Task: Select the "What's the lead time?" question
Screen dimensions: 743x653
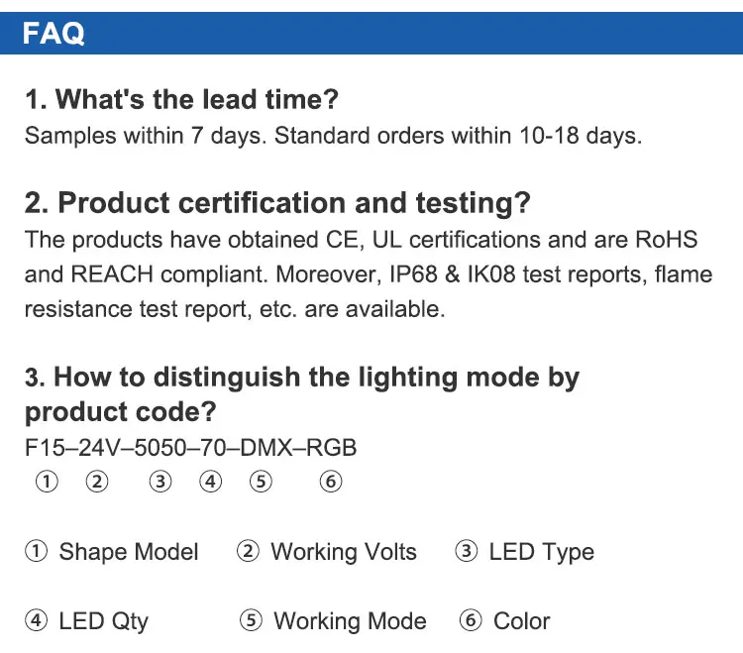Action: coord(182,99)
